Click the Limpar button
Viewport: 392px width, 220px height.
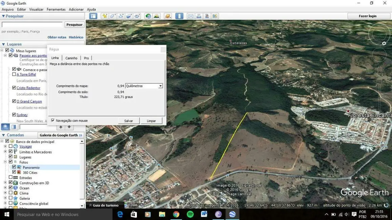pyautogui.click(x=151, y=121)
